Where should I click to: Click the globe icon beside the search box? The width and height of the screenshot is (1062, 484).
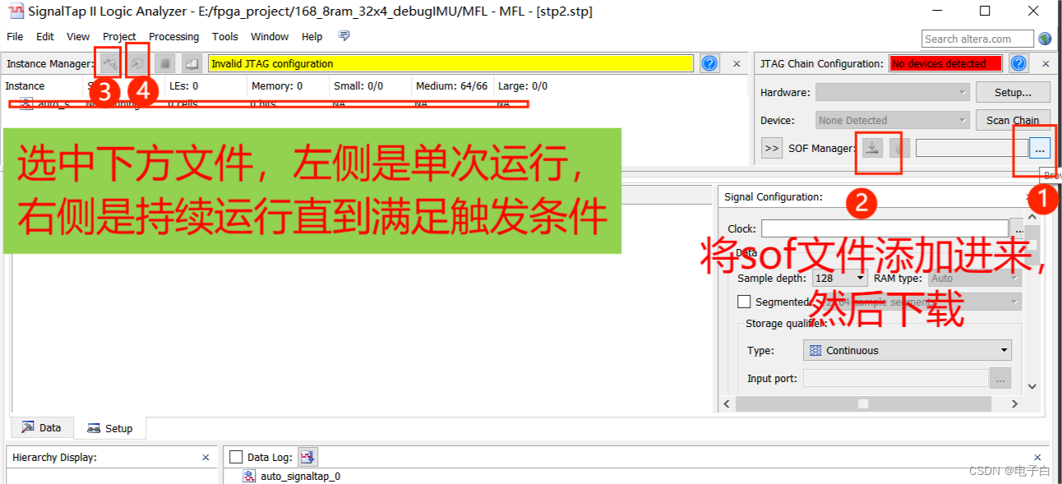tap(1045, 39)
